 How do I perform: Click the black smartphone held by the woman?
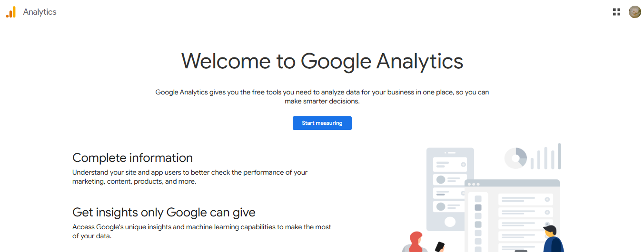click(440, 247)
